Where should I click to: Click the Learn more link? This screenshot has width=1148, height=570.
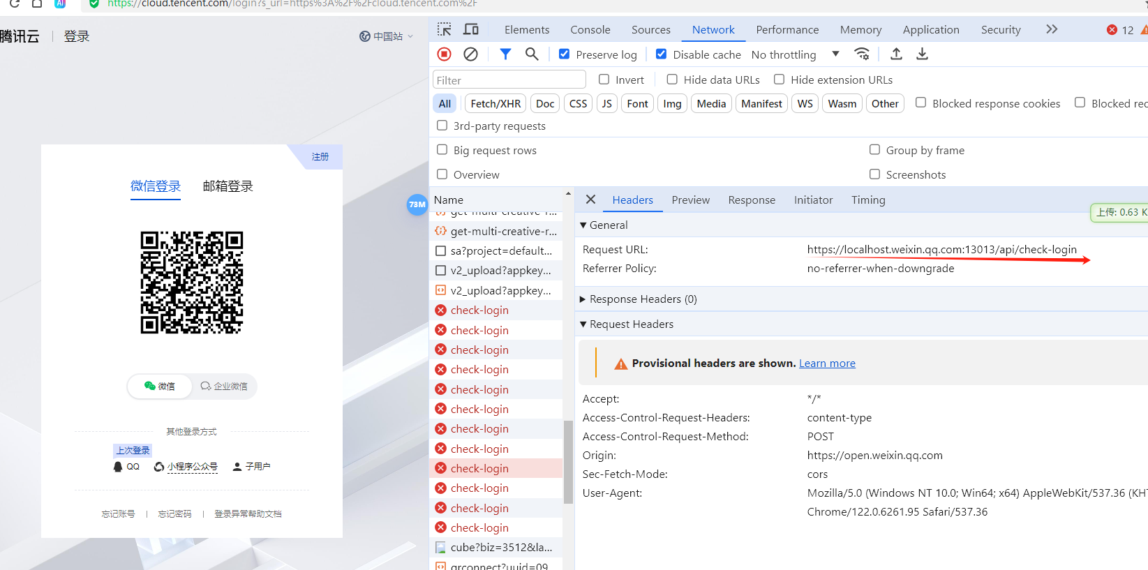click(827, 363)
